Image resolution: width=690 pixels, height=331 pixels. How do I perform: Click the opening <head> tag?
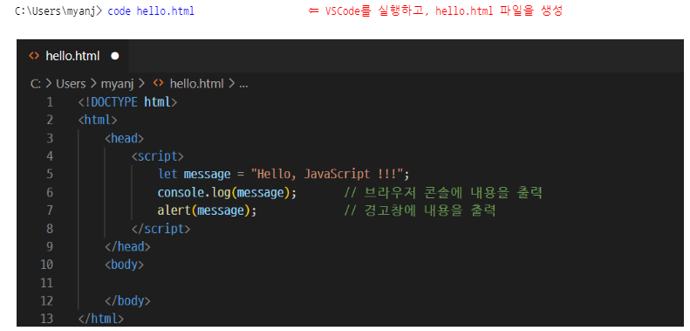click(125, 138)
